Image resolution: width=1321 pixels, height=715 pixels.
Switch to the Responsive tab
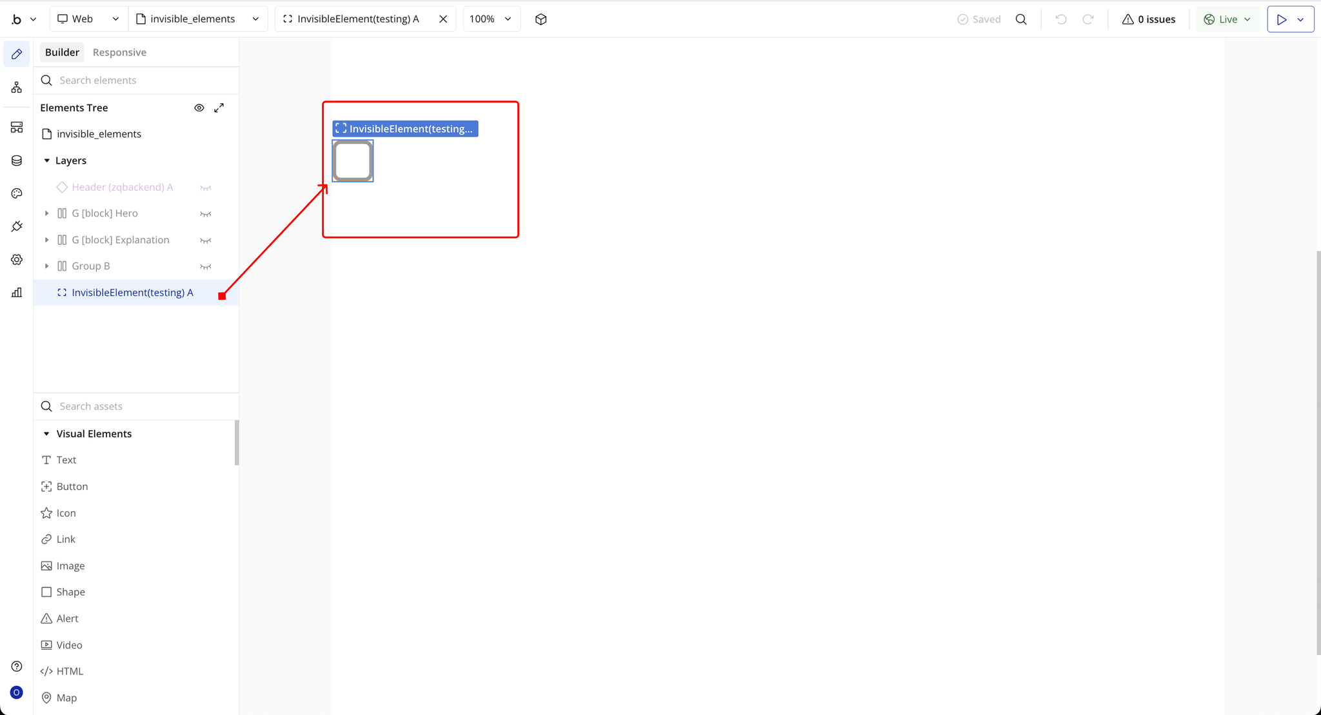(x=119, y=52)
